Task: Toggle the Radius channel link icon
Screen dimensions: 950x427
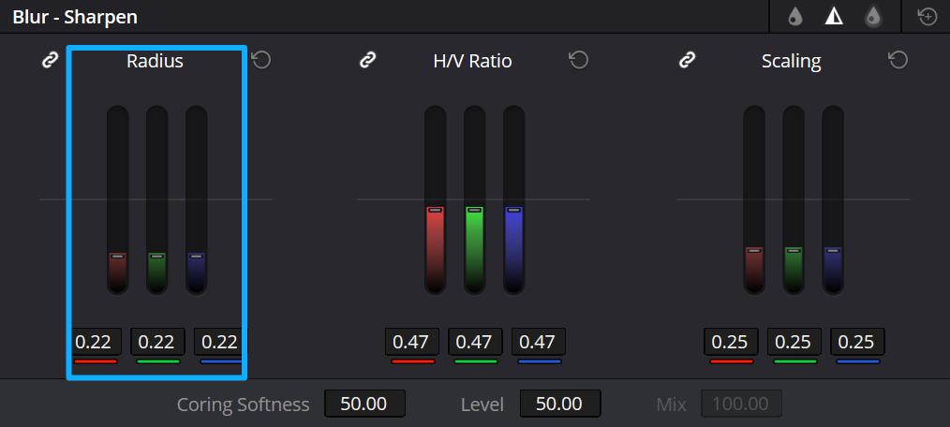Action: (x=49, y=61)
